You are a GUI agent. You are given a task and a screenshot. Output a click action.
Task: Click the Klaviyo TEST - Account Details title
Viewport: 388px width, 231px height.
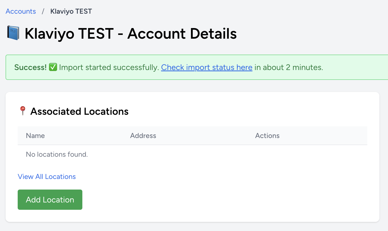tap(131, 34)
